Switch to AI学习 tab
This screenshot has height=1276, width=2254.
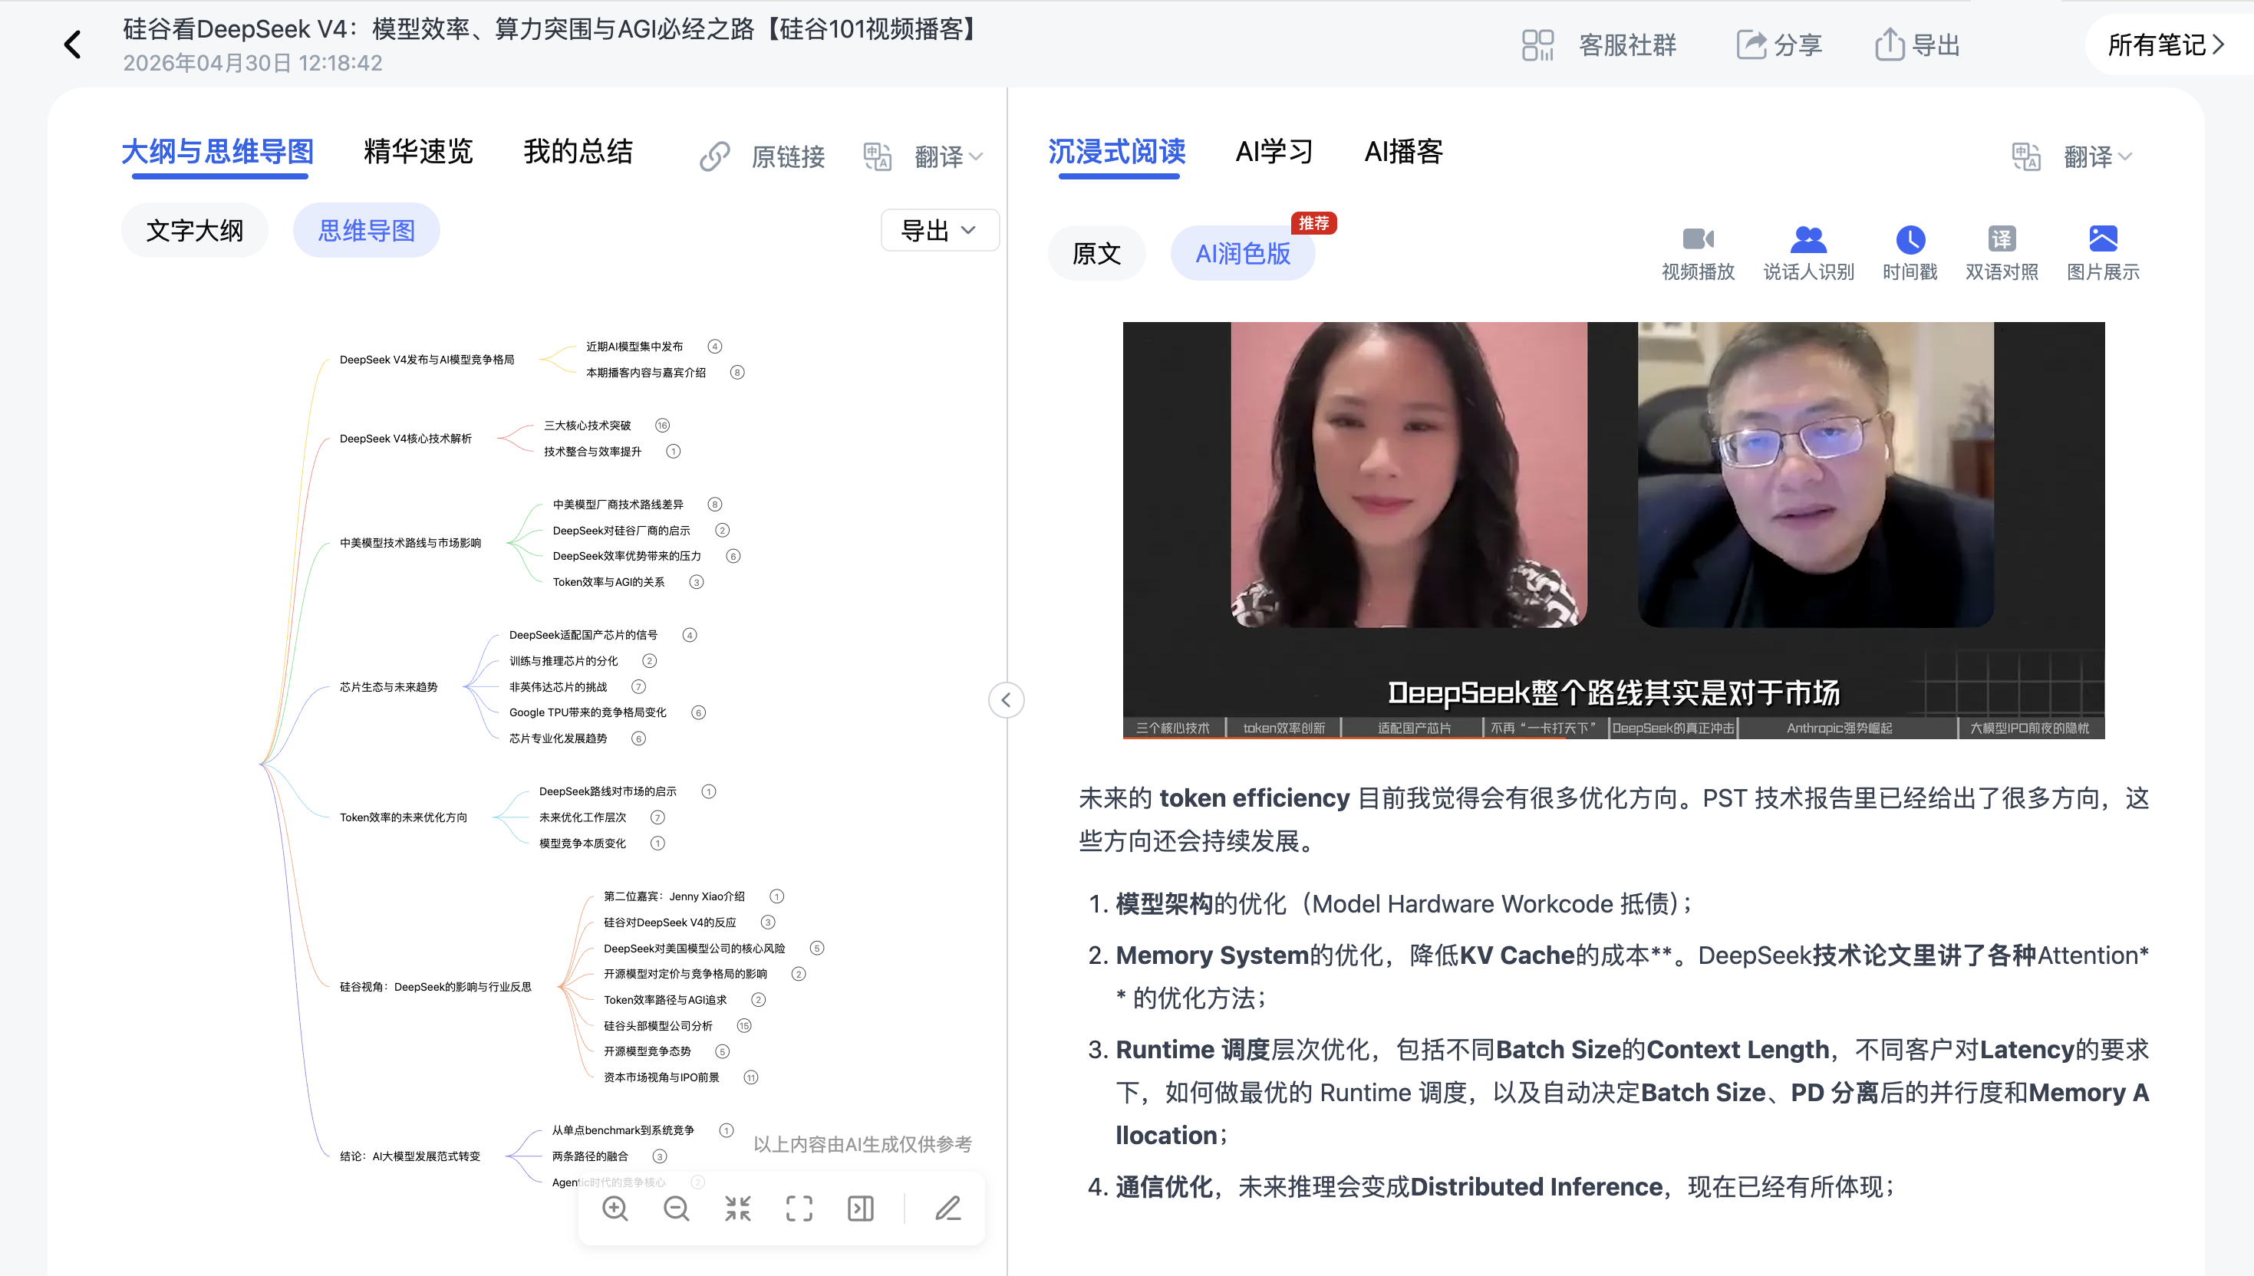point(1274,152)
